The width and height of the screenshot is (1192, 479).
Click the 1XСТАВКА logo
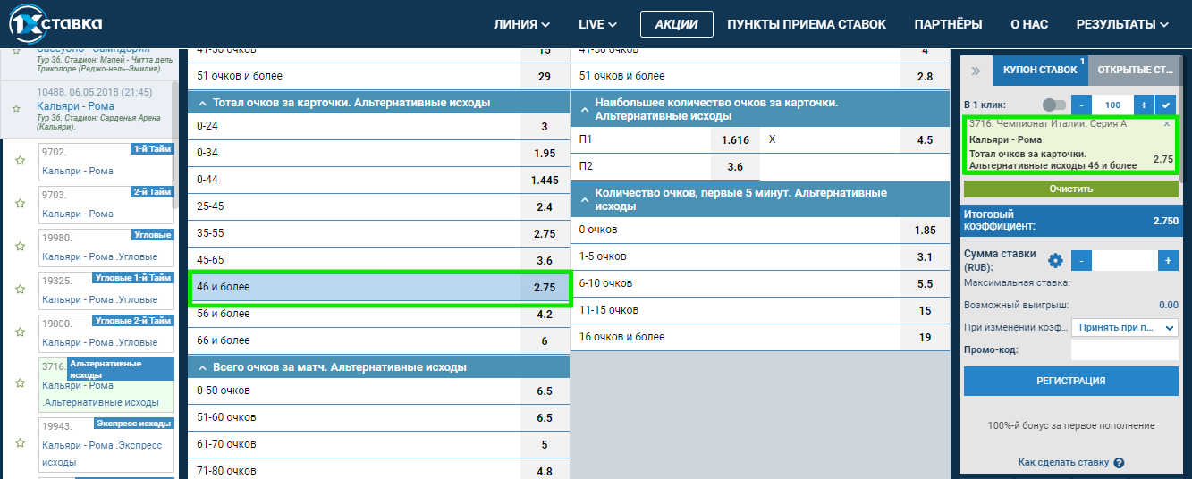point(57,23)
